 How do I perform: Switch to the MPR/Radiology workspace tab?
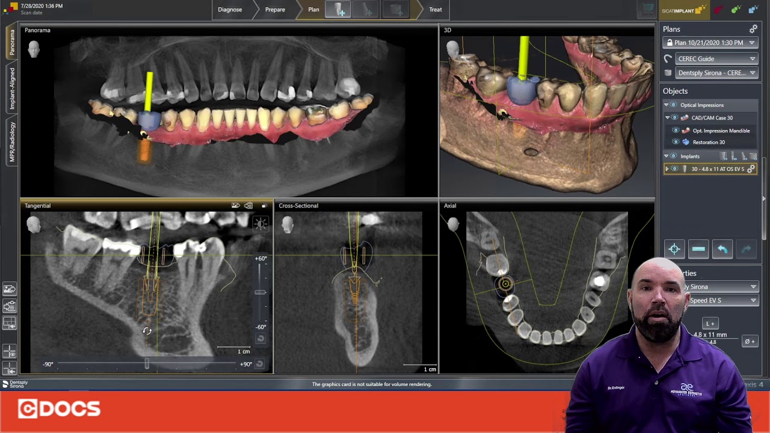[x=11, y=143]
